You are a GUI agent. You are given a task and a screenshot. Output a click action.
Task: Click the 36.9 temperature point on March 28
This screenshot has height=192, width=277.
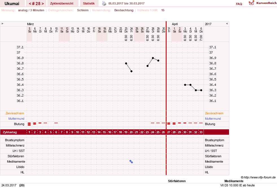coord(153,58)
